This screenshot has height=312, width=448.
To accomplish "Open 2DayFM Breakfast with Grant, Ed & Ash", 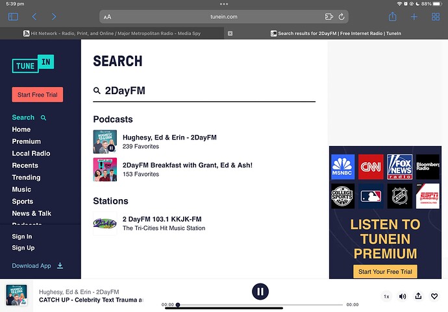I will (188, 165).
